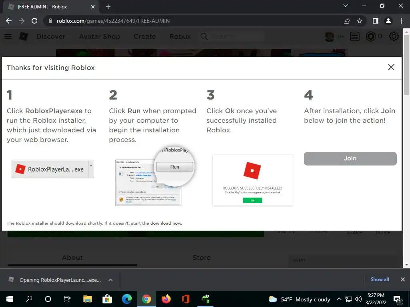Click the address bar URL
Image resolution: width=410 pixels, height=307 pixels.
pyautogui.click(x=113, y=21)
